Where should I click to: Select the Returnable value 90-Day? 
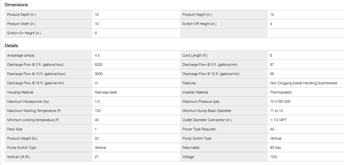276,148
